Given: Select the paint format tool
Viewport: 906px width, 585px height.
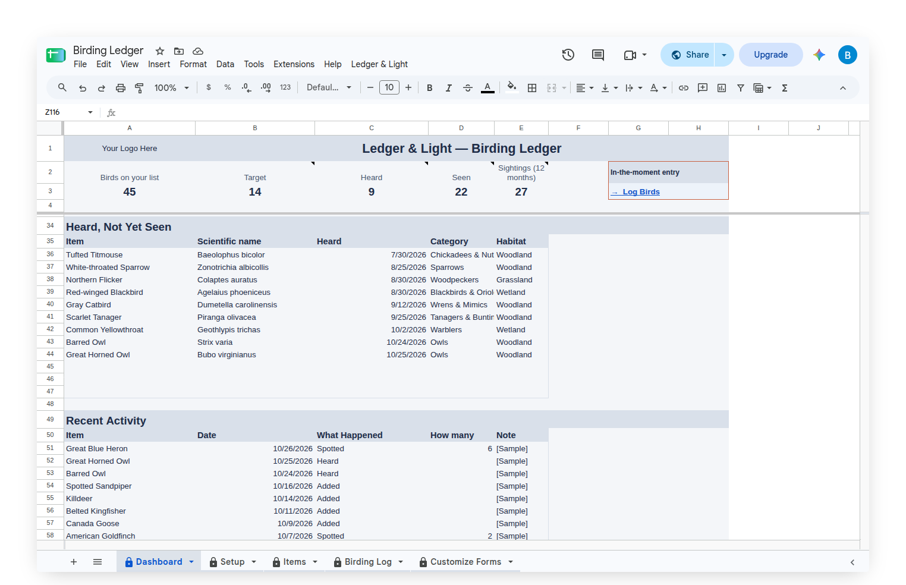Looking at the screenshot, I should point(140,88).
